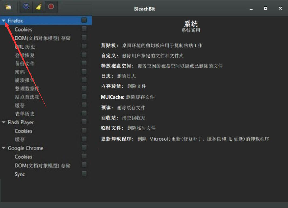Select the URL 历史 row
The height and width of the screenshot is (208, 288).
[25, 47]
